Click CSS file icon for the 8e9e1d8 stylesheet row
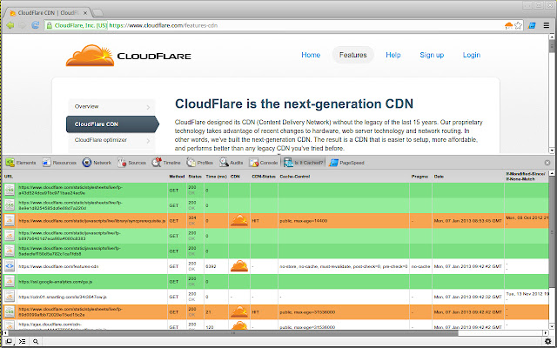The width and height of the screenshot is (557, 348). click(10, 205)
